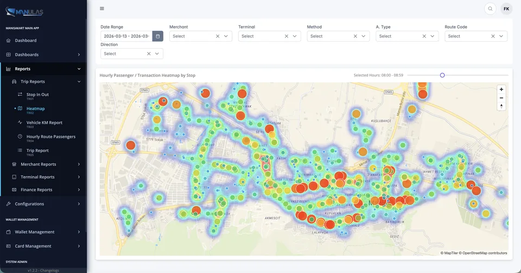Open the MapTiler attribution link
Image resolution: width=521 pixels, height=273 pixels.
[449, 253]
